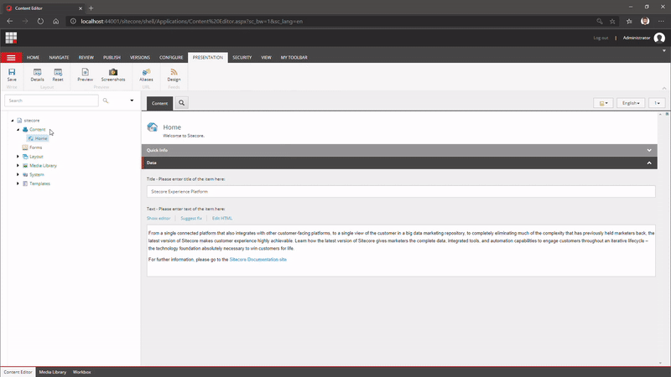Collapse the Content tree node
671x377 pixels.
click(x=18, y=130)
